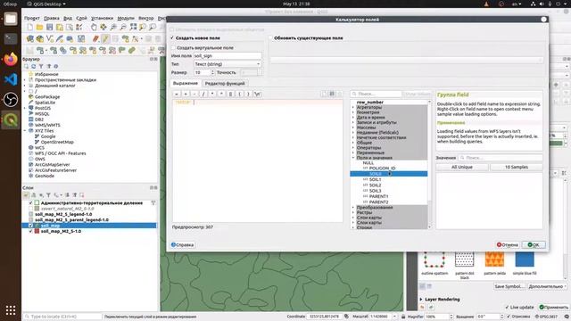Insert the concatenation || operator
The height and width of the screenshot is (321, 571).
coord(230,94)
